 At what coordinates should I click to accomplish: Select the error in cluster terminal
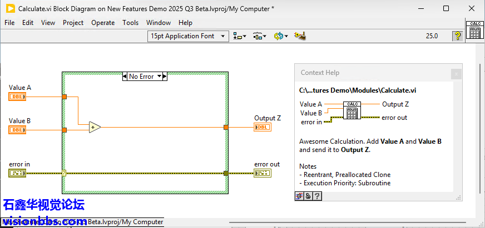pos(17,173)
